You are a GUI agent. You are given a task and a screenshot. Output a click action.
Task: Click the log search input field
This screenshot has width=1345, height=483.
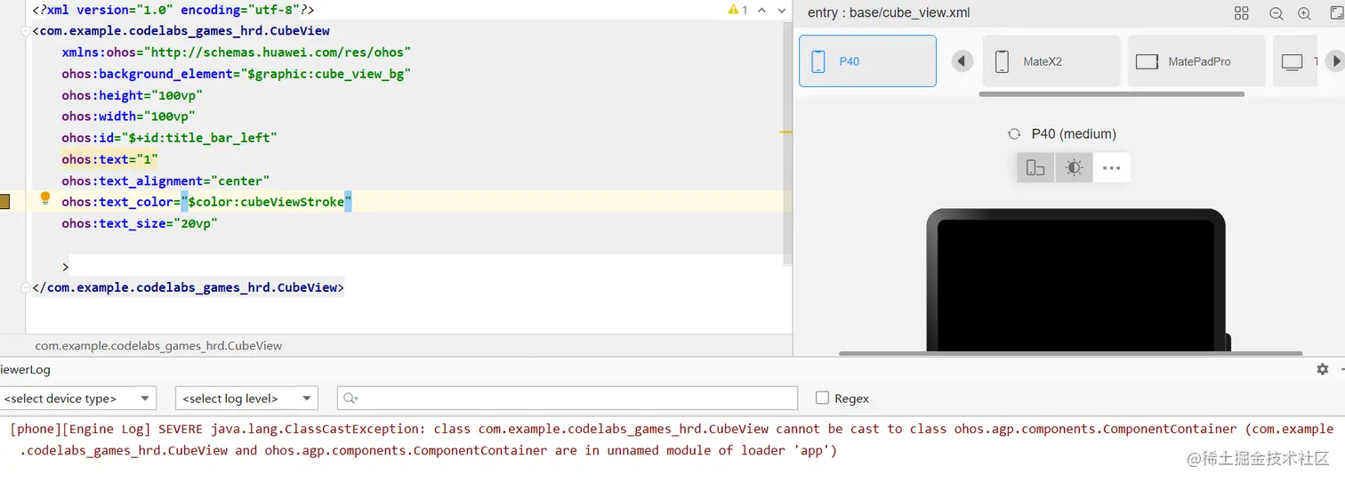(568, 398)
